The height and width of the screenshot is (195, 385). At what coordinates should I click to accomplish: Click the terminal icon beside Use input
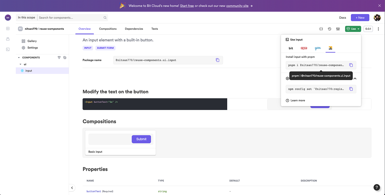point(287,40)
